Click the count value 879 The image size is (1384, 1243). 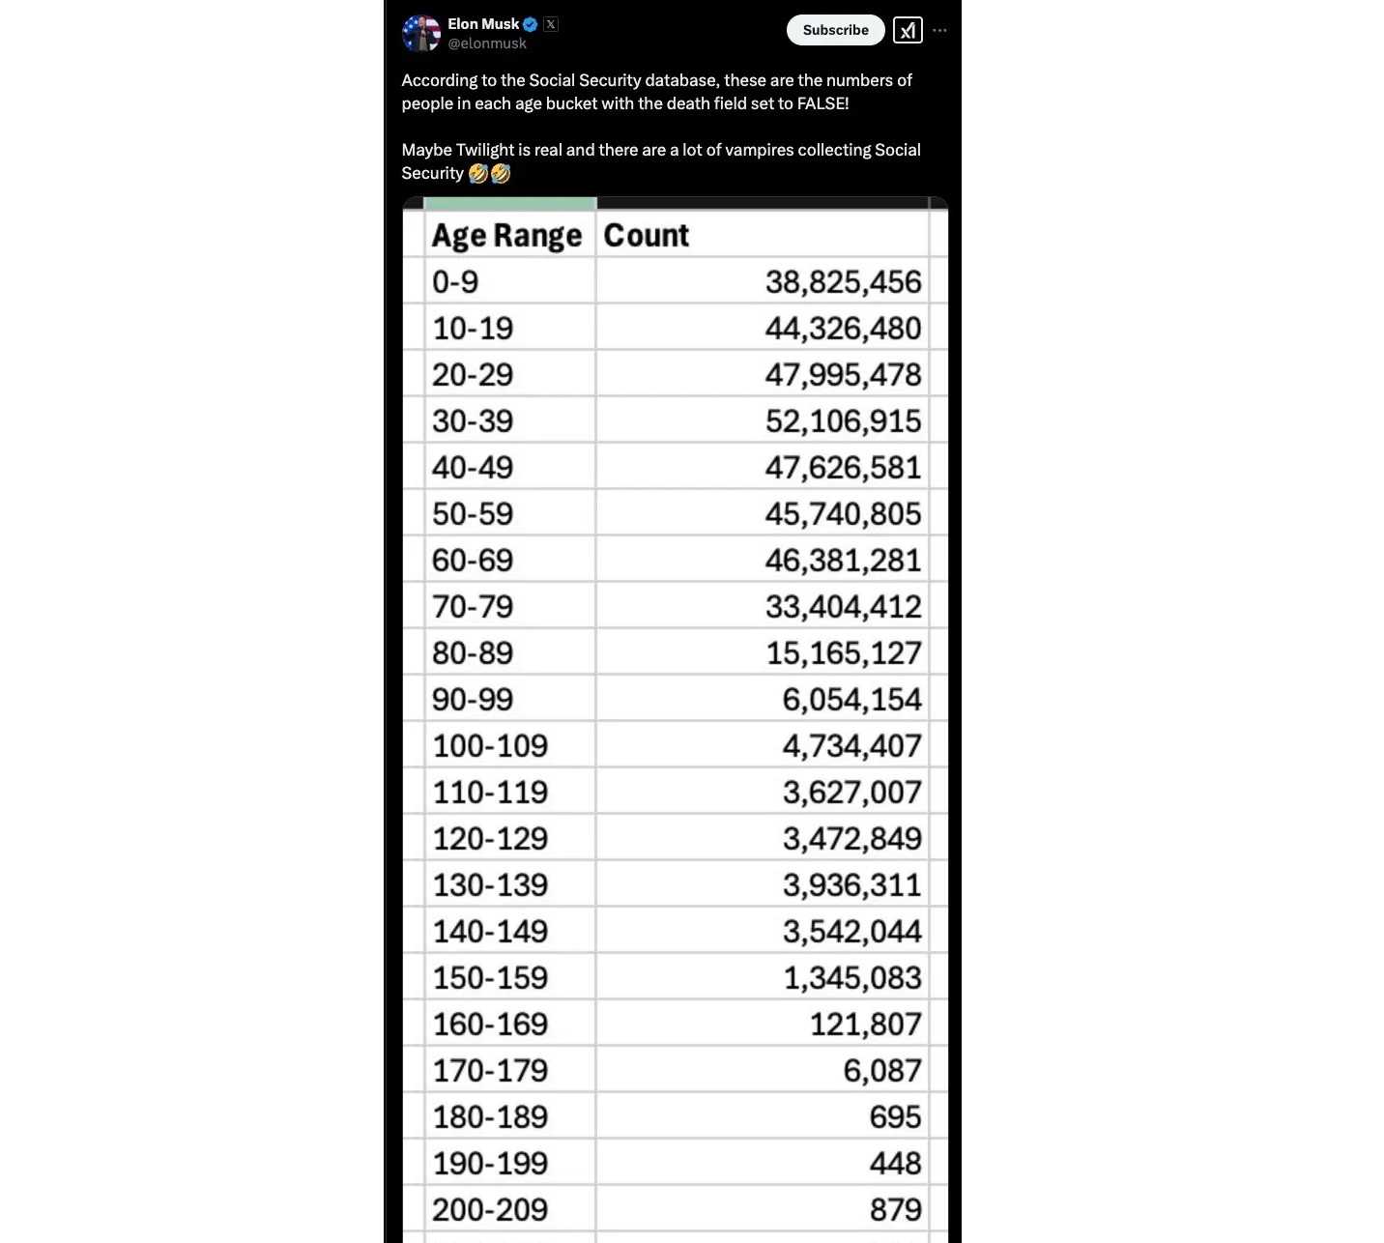(x=895, y=1209)
